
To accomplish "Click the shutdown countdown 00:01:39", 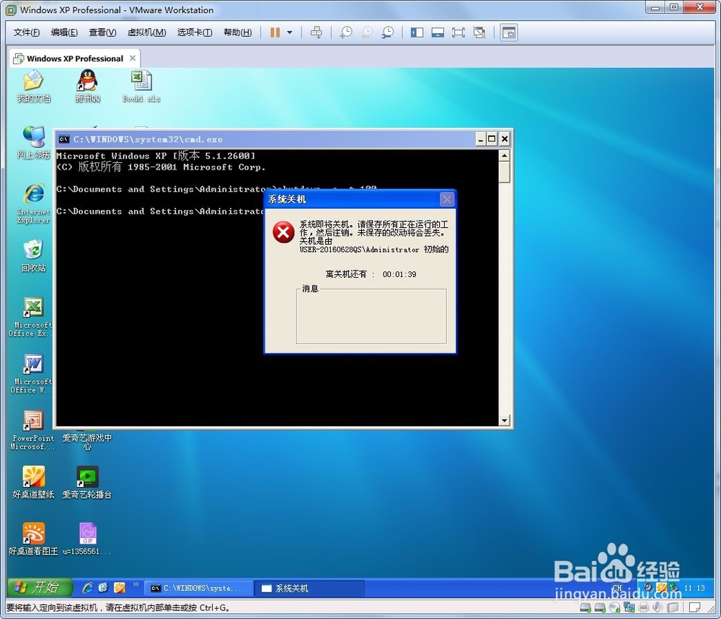I will pyautogui.click(x=399, y=274).
